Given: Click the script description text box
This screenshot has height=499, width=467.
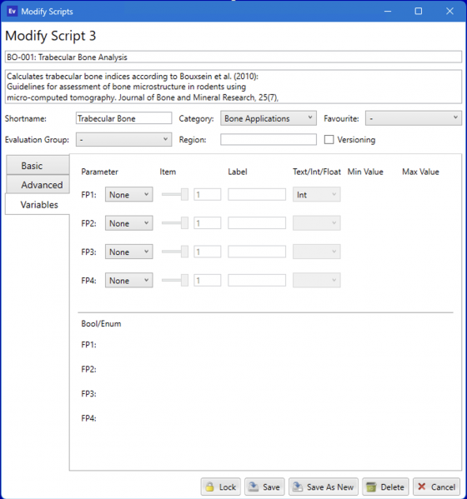Looking at the screenshot, I should coord(233,87).
